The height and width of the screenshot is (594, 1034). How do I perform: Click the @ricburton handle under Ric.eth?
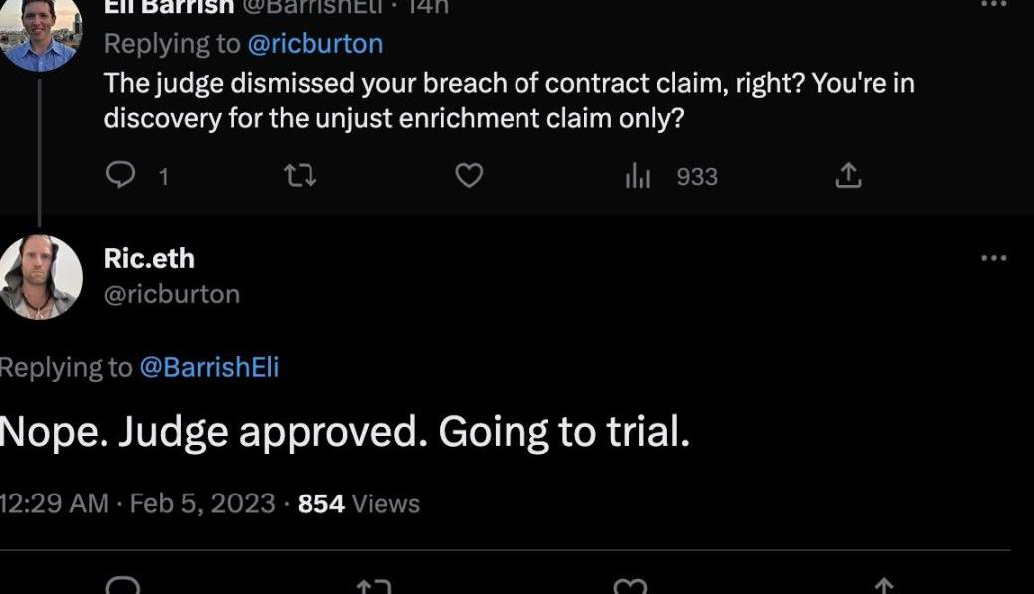[x=172, y=295]
